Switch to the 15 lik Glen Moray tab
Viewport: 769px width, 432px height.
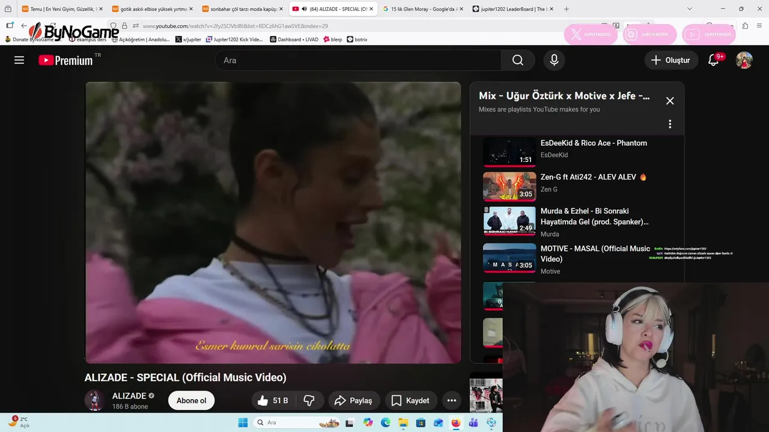pos(422,9)
